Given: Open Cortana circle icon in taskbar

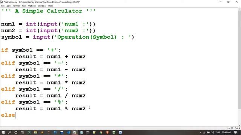Looking at the screenshot, I should click(16, 132).
